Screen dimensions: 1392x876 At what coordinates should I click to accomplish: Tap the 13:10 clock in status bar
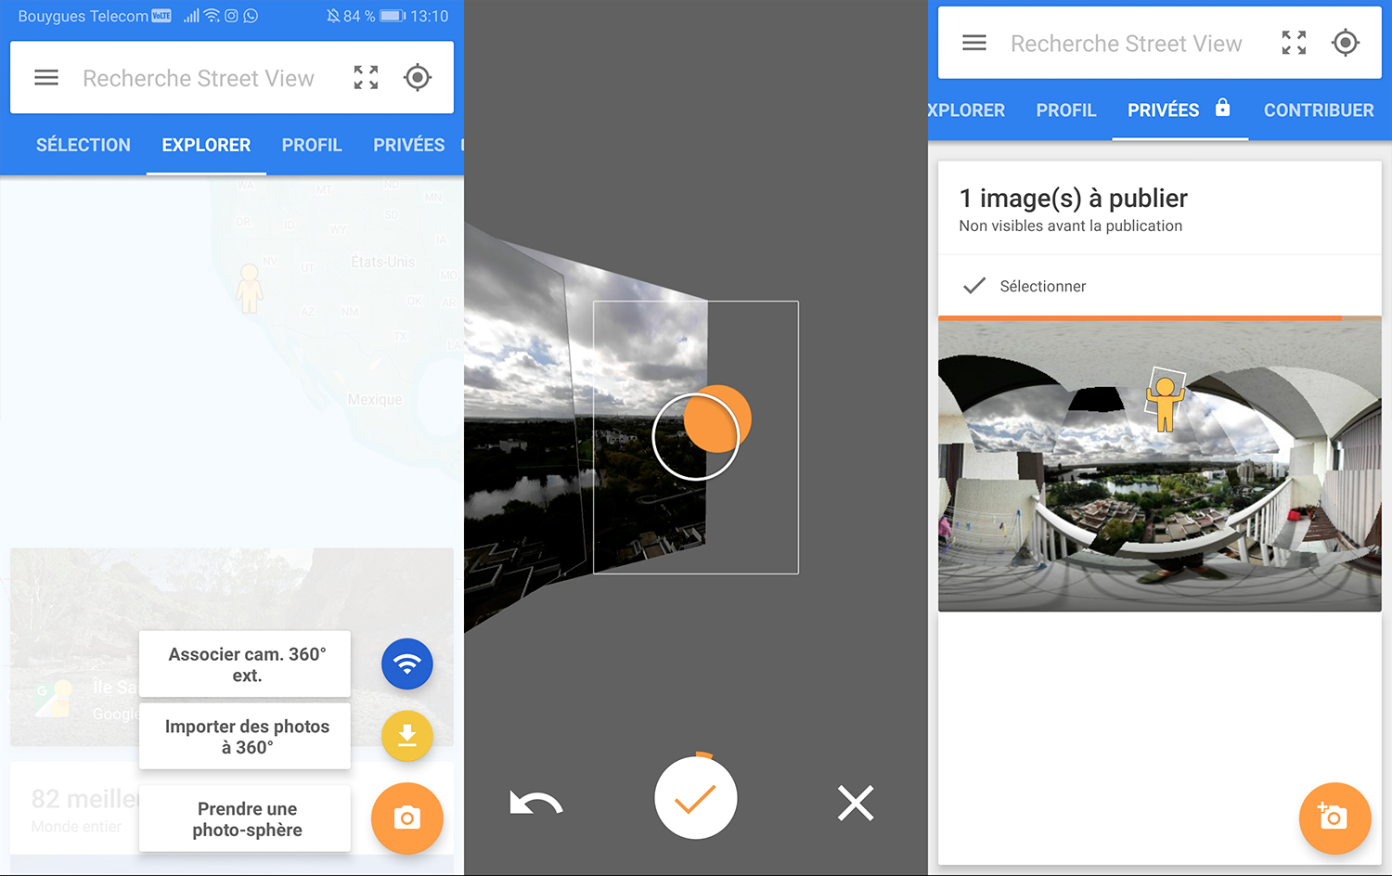coord(430,16)
